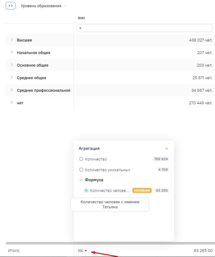Select the Количество уникальных radio option

81,170
